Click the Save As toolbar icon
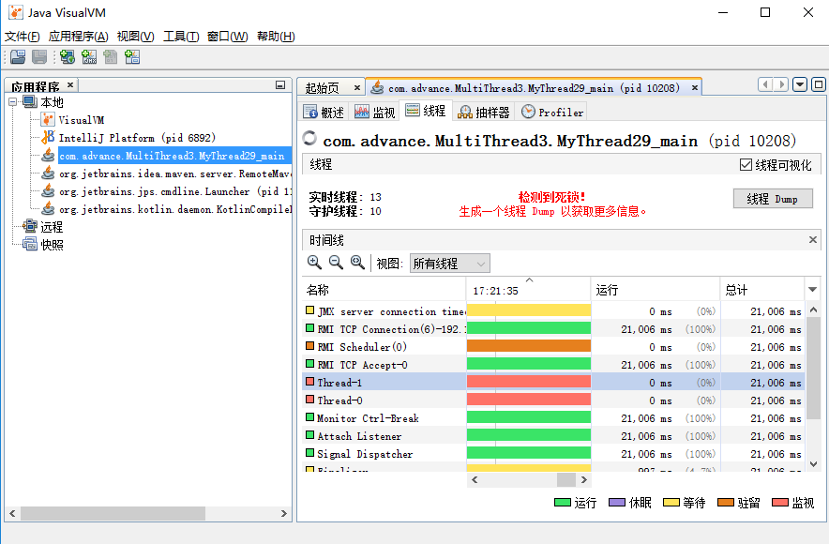Viewport: 829px width, 544px height. point(39,56)
